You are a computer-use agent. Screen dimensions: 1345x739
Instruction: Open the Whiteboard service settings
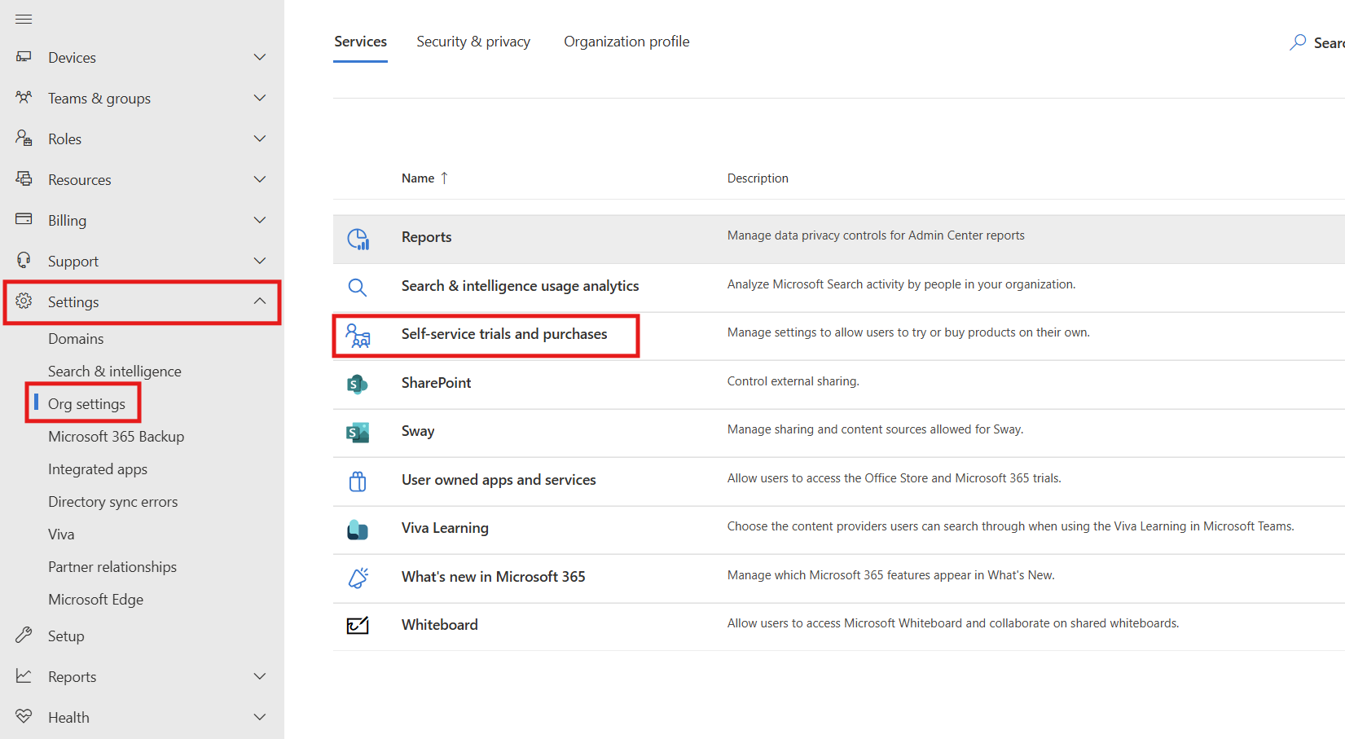click(x=440, y=625)
